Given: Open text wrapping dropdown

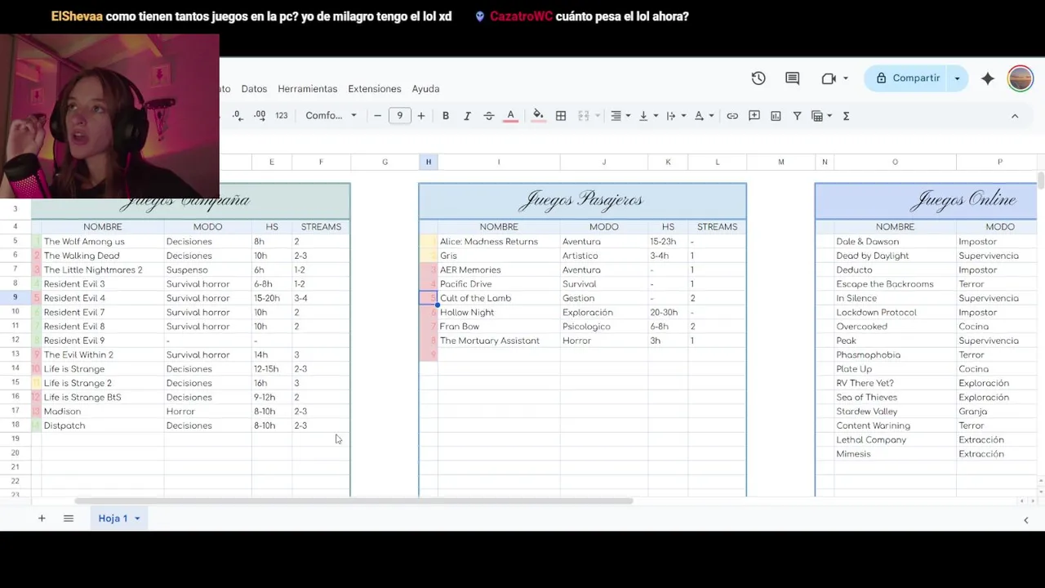Looking at the screenshot, I should (676, 116).
